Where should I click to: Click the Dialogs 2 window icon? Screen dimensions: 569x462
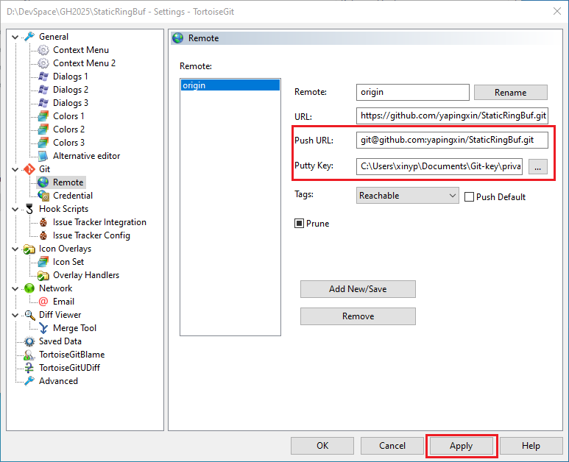coord(43,90)
